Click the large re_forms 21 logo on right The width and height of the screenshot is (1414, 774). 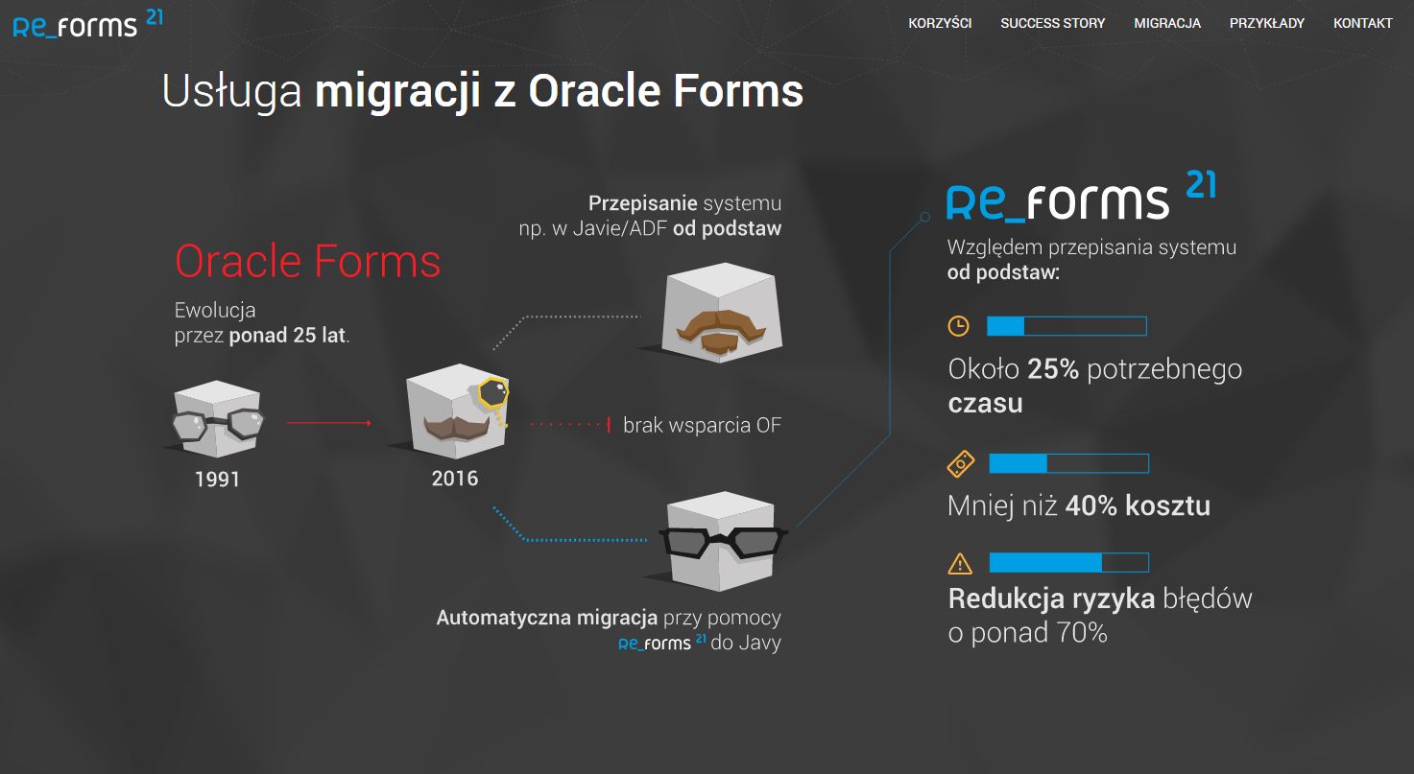pos(1081,196)
